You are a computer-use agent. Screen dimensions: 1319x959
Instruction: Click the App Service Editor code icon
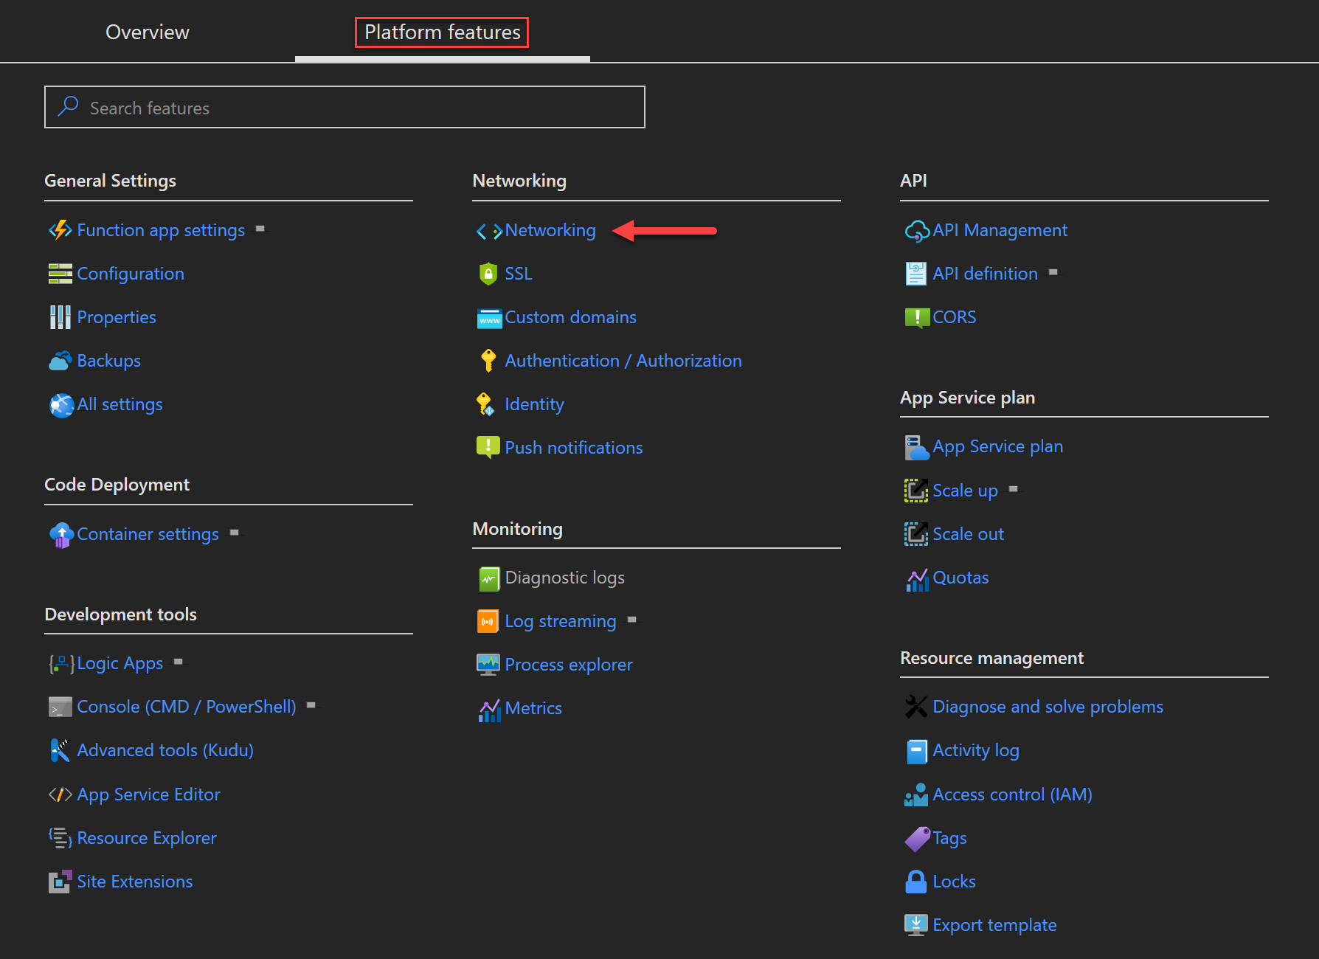(60, 794)
